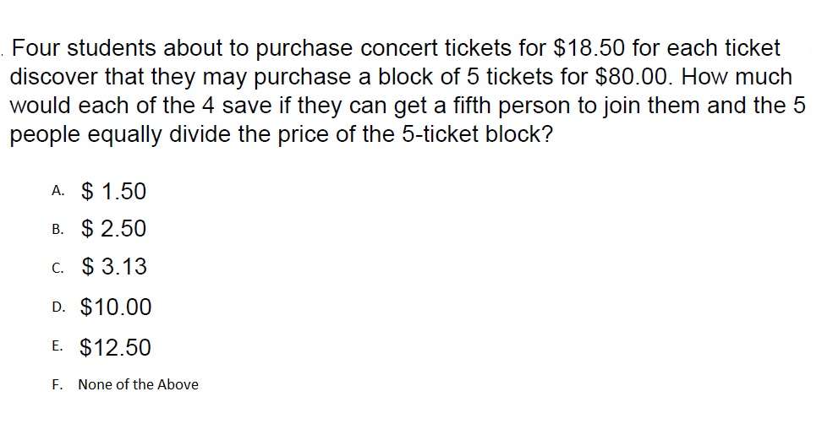Select answer option letter D
The image size is (822, 435).
coord(57,308)
